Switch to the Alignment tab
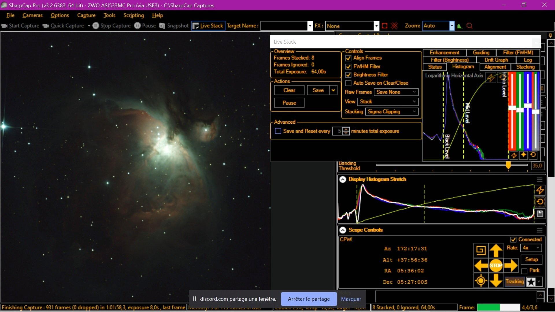 tap(495, 67)
